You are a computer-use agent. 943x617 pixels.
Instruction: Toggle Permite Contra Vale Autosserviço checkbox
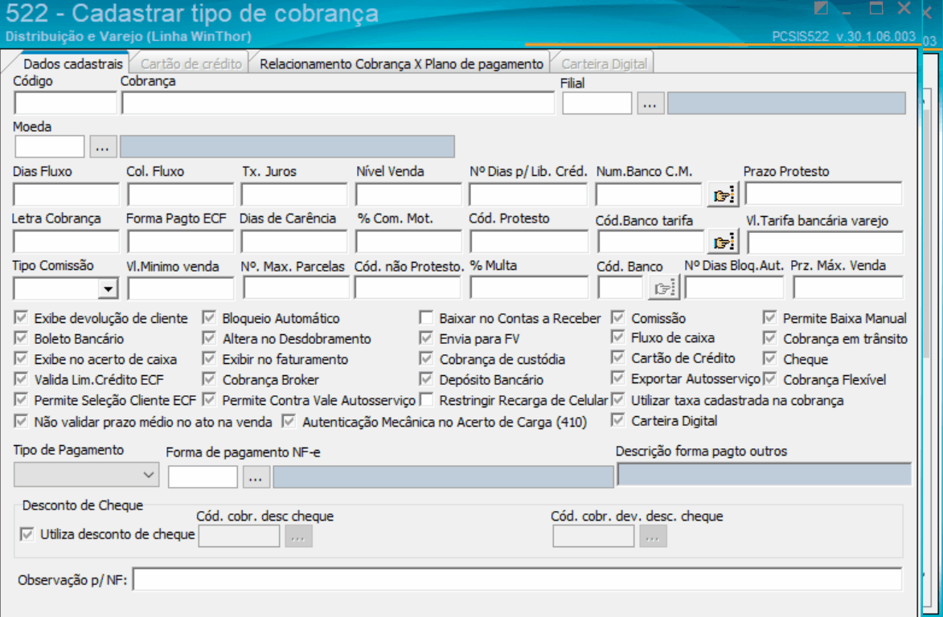(209, 399)
